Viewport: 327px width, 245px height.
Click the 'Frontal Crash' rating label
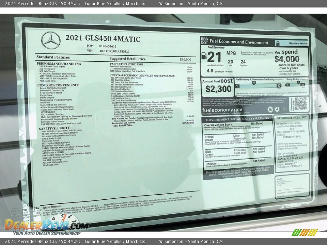coord(209,138)
